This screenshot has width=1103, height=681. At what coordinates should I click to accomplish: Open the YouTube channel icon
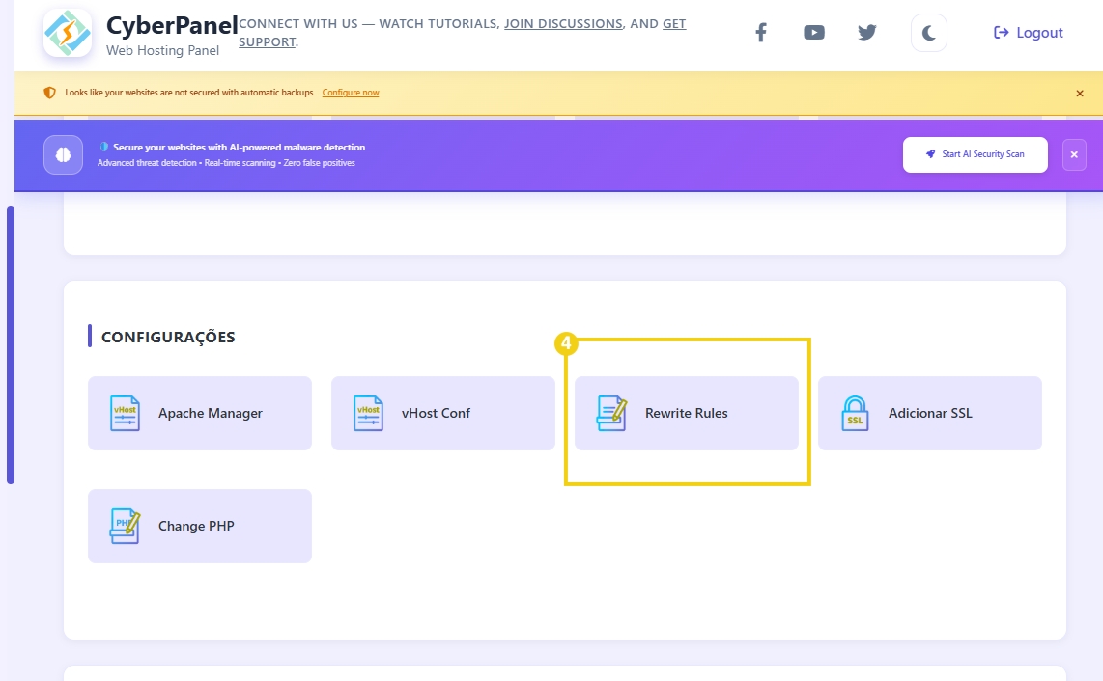coord(813,32)
